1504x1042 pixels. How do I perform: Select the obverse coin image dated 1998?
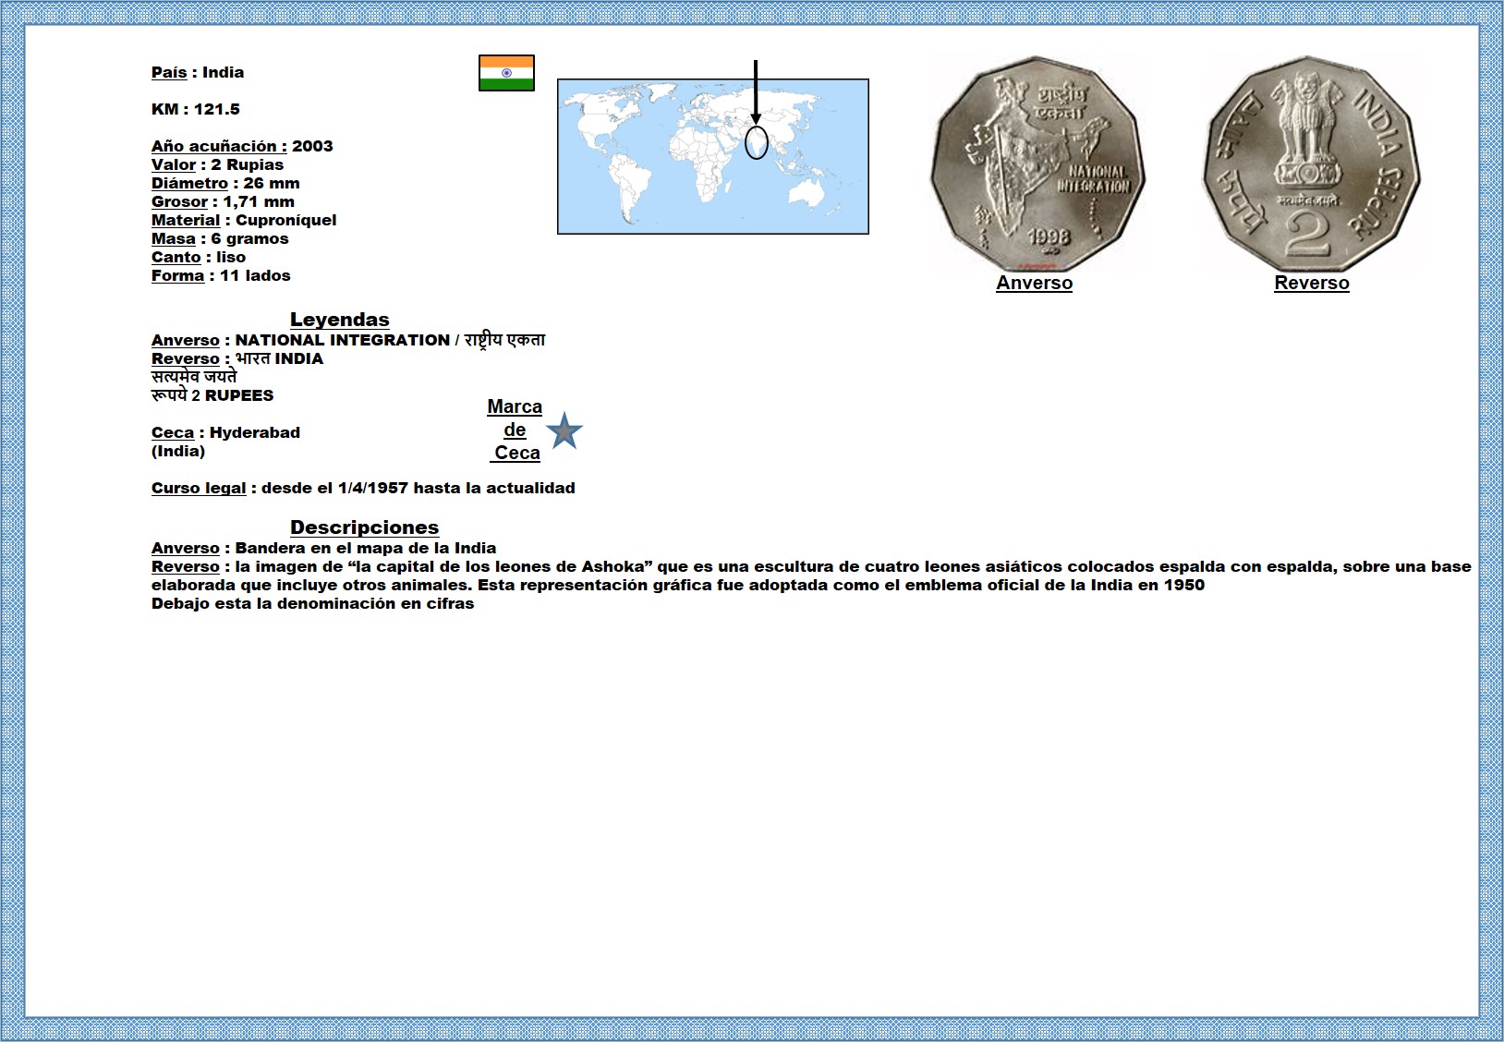pos(1037,164)
